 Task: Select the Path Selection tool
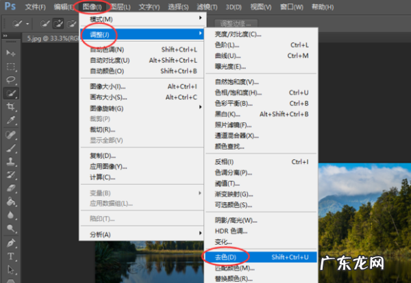coord(11,269)
